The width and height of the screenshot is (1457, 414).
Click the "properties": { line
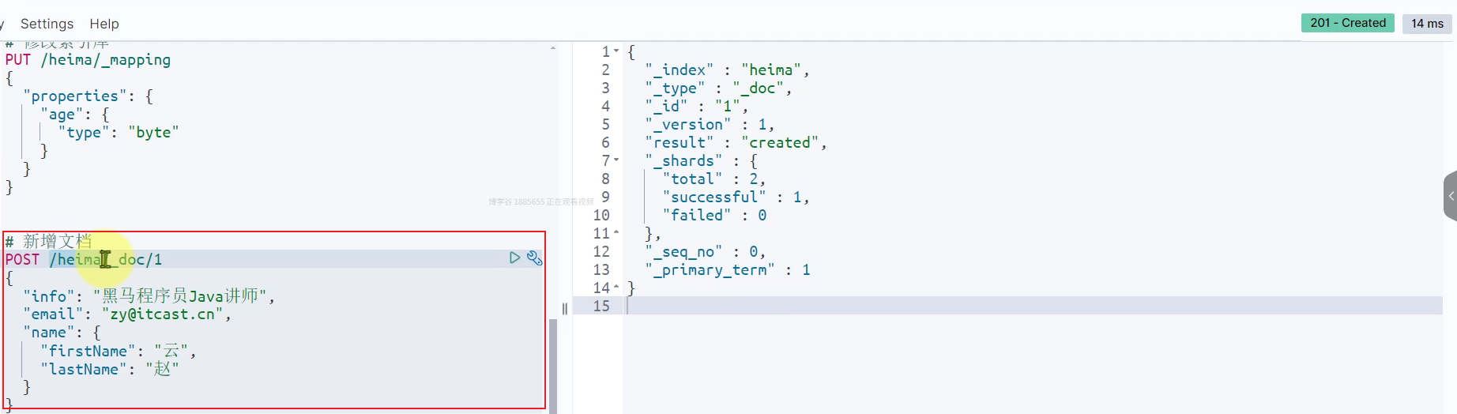point(88,96)
